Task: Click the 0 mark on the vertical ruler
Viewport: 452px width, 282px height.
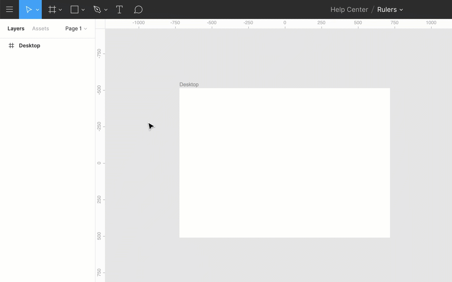Action: tap(99, 163)
